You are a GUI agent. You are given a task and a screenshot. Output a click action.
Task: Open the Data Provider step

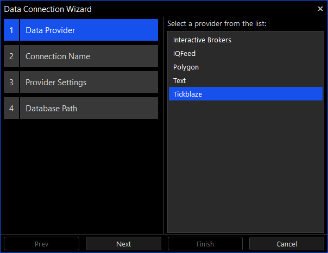pyautogui.click(x=89, y=30)
